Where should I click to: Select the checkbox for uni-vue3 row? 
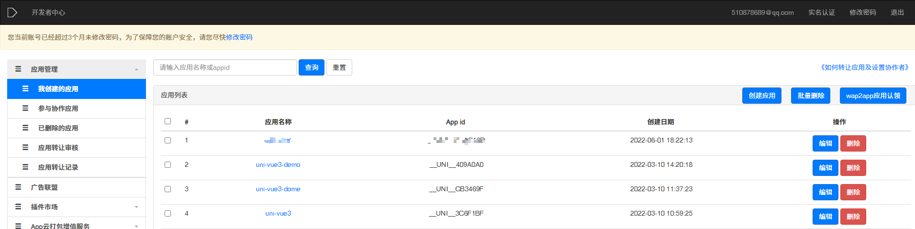(x=167, y=214)
